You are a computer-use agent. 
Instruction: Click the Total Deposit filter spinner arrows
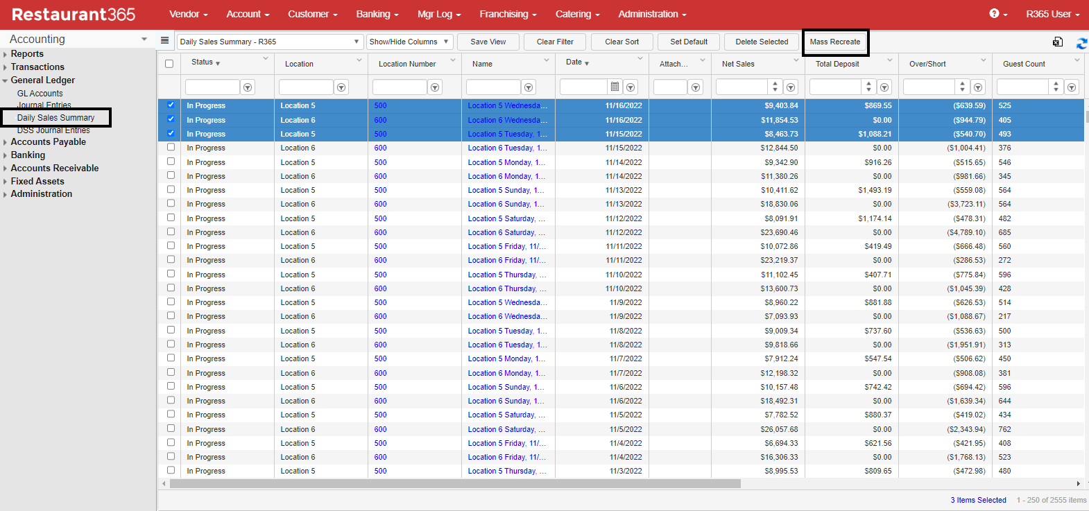(x=868, y=87)
